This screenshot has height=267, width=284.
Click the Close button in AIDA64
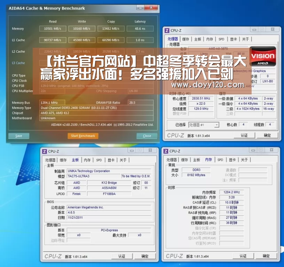tap(147, 136)
